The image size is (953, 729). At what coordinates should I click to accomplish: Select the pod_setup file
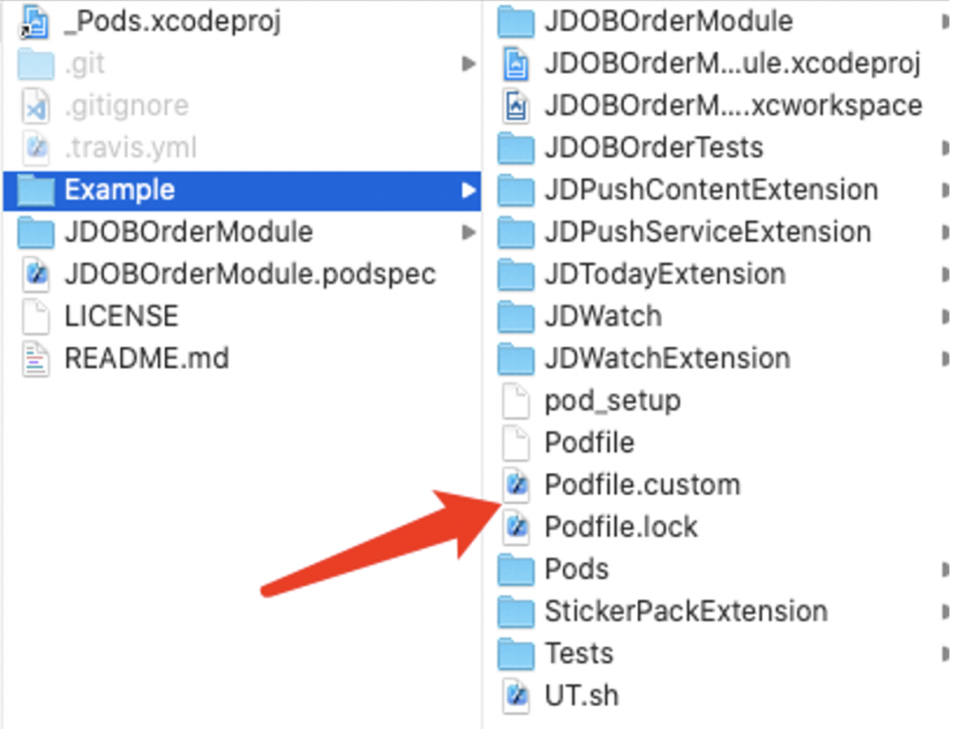516,400
